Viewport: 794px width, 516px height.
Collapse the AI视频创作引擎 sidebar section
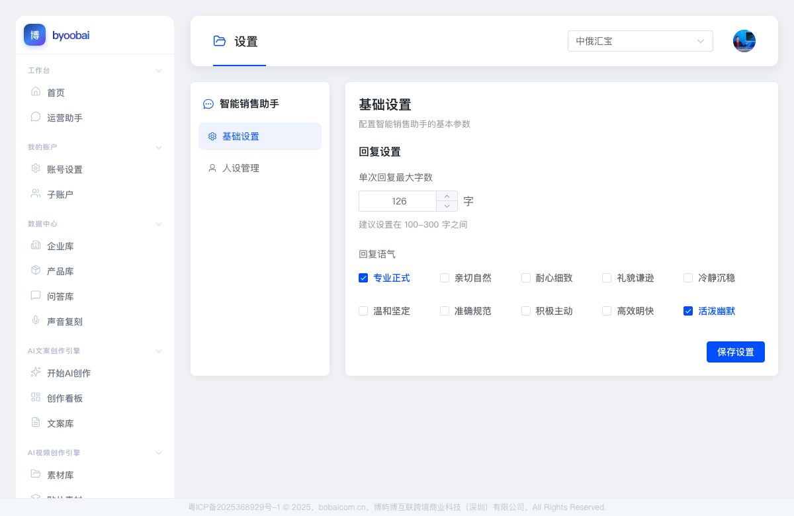pos(159,452)
